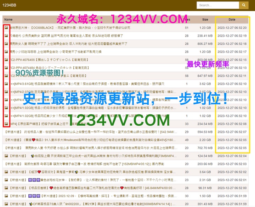Image resolution: width=255 pixels, height=207 pixels.
Task: Sort the list by Name column header
Action: (8, 20)
